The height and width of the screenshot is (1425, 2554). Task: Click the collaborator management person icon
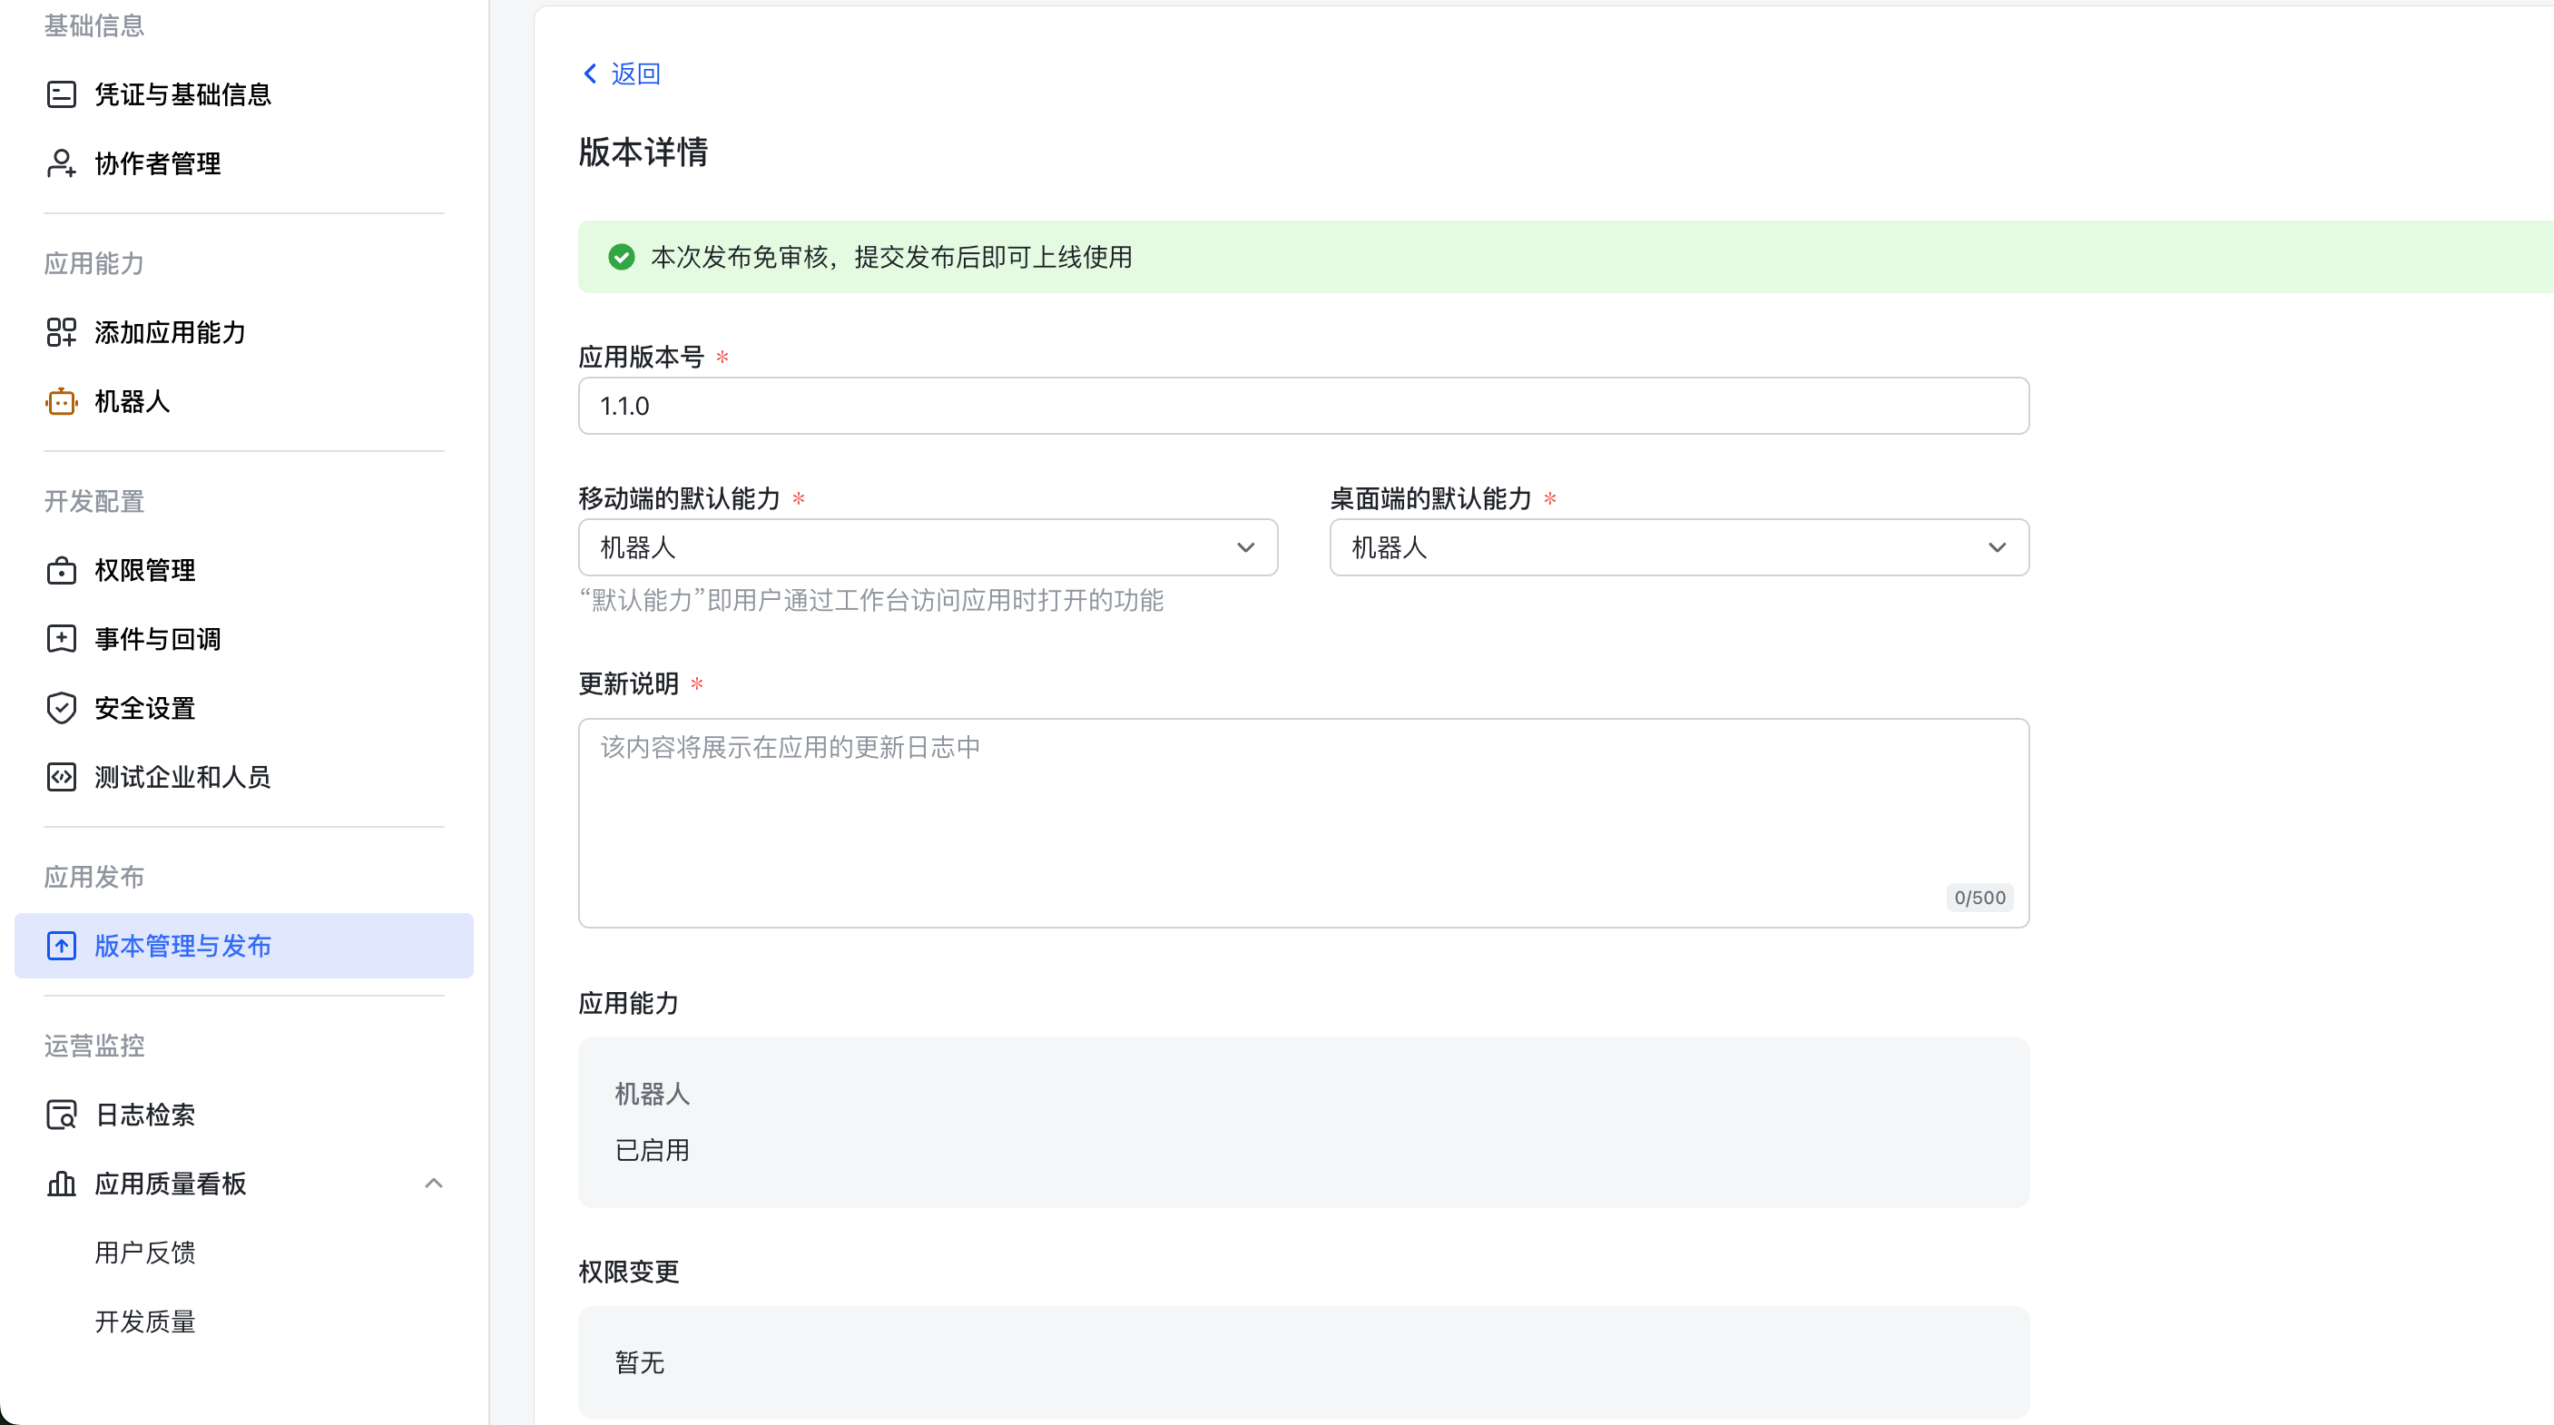(62, 163)
